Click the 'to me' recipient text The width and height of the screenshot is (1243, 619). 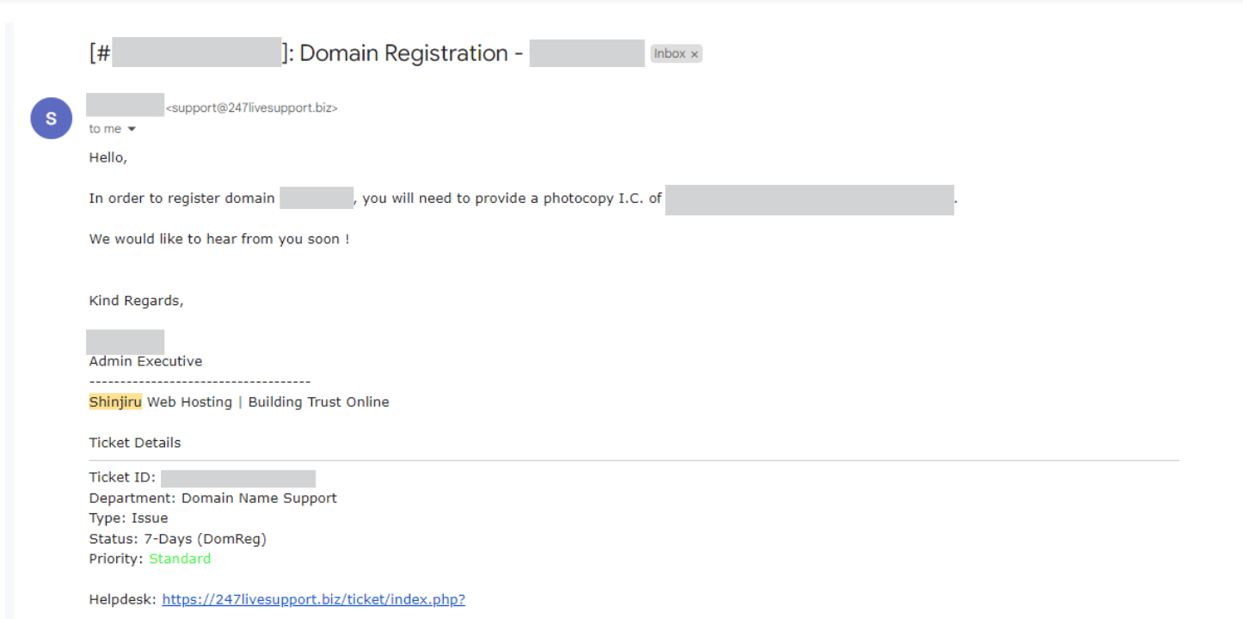click(105, 129)
